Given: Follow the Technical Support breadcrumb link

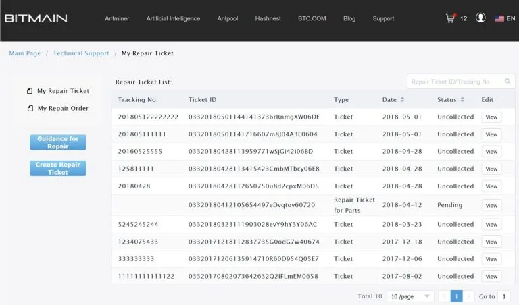Looking at the screenshot, I should pyautogui.click(x=81, y=53).
